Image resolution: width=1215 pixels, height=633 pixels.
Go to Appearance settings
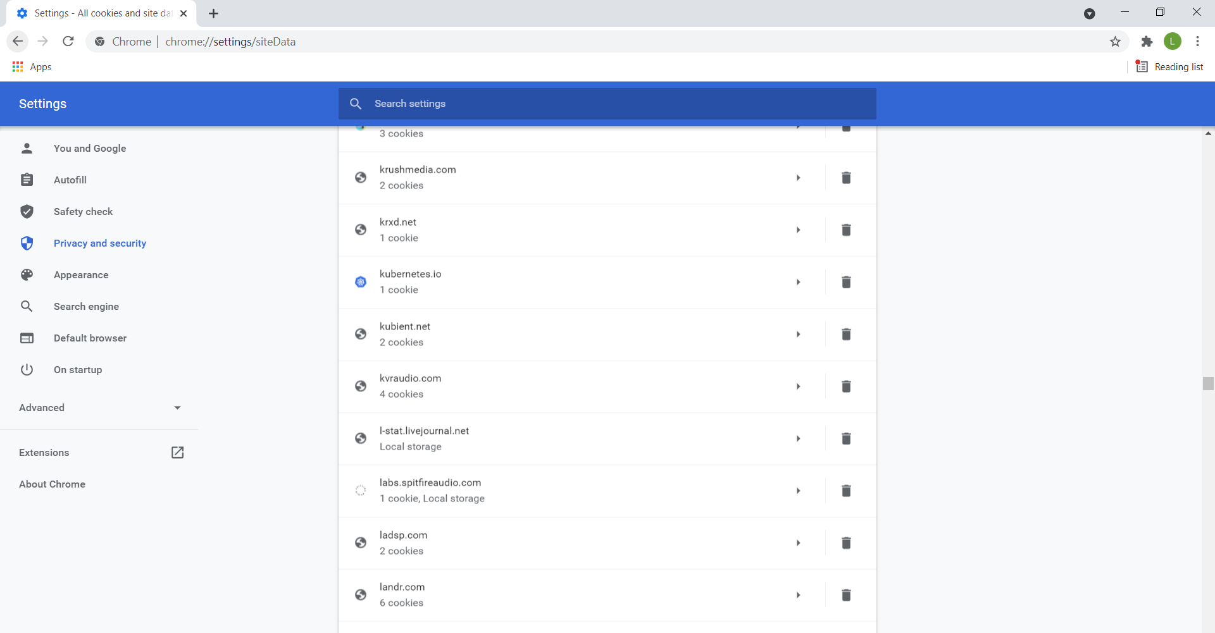tap(81, 275)
